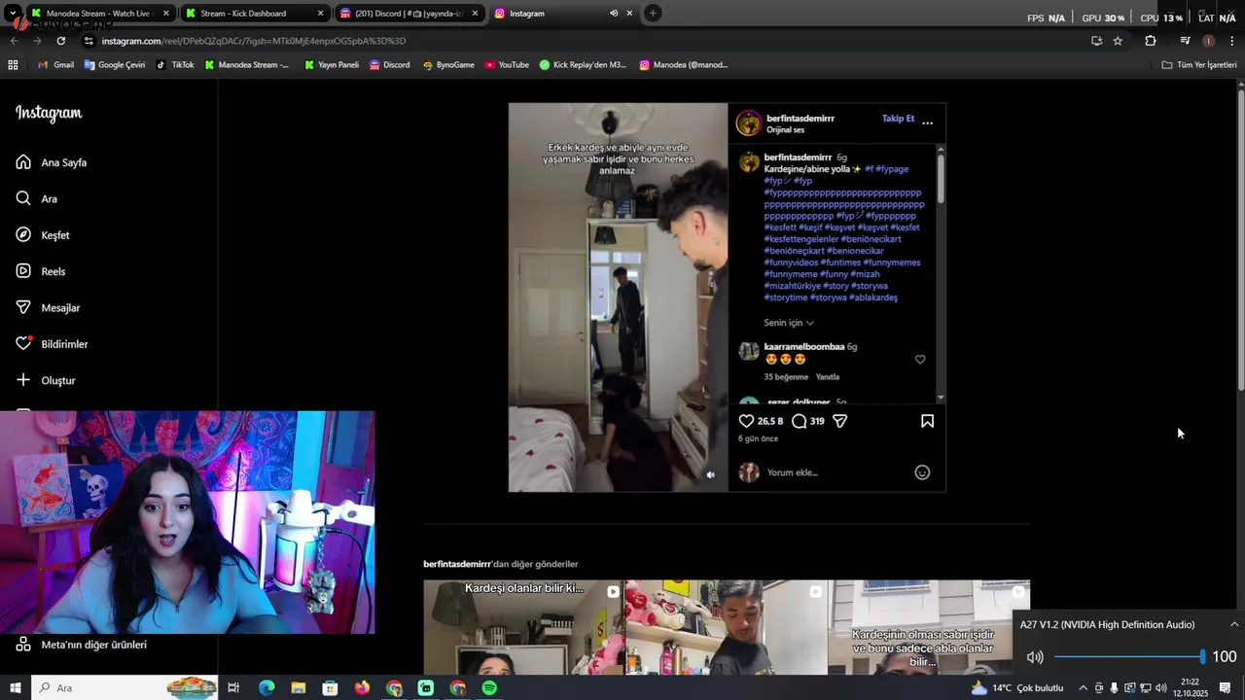Open a new browser tab
1245x700 pixels.
(653, 14)
